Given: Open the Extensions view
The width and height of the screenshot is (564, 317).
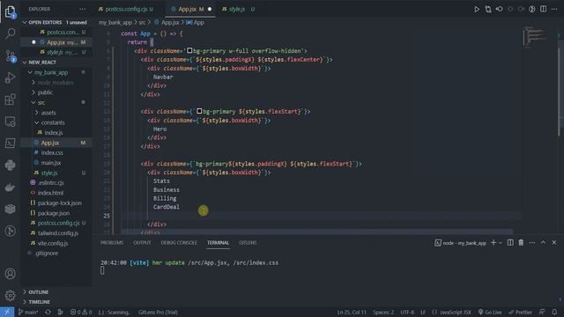Looking at the screenshot, I should (x=10, y=100).
